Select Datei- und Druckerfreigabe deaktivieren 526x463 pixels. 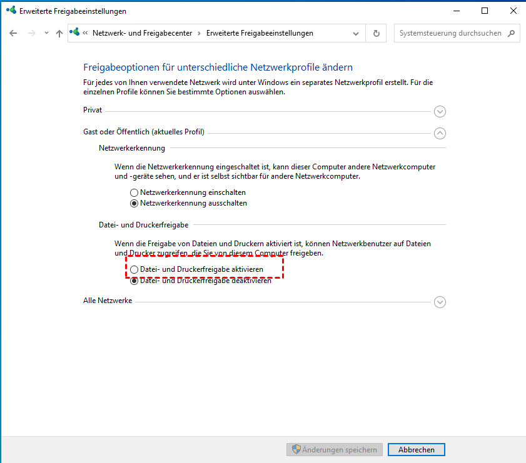[x=134, y=281]
